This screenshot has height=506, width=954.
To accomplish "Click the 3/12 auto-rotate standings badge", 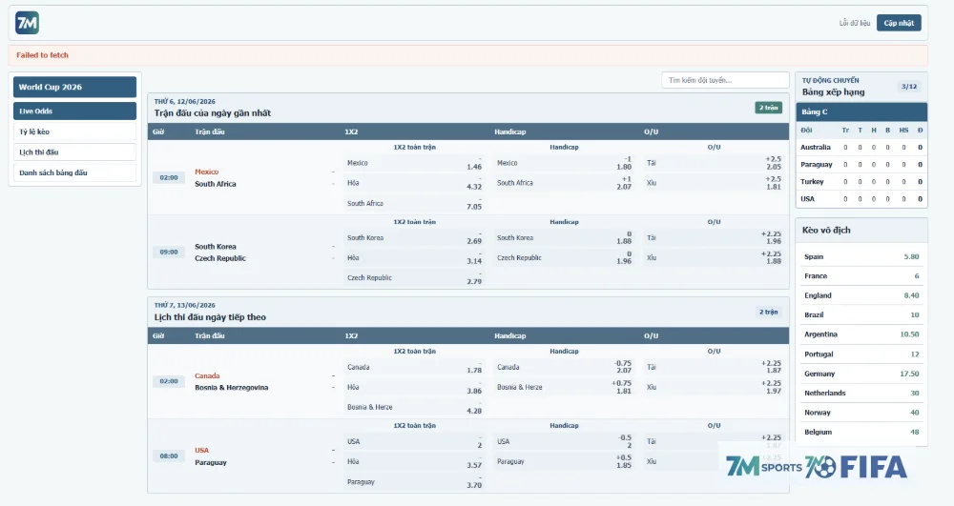I will 909,87.
